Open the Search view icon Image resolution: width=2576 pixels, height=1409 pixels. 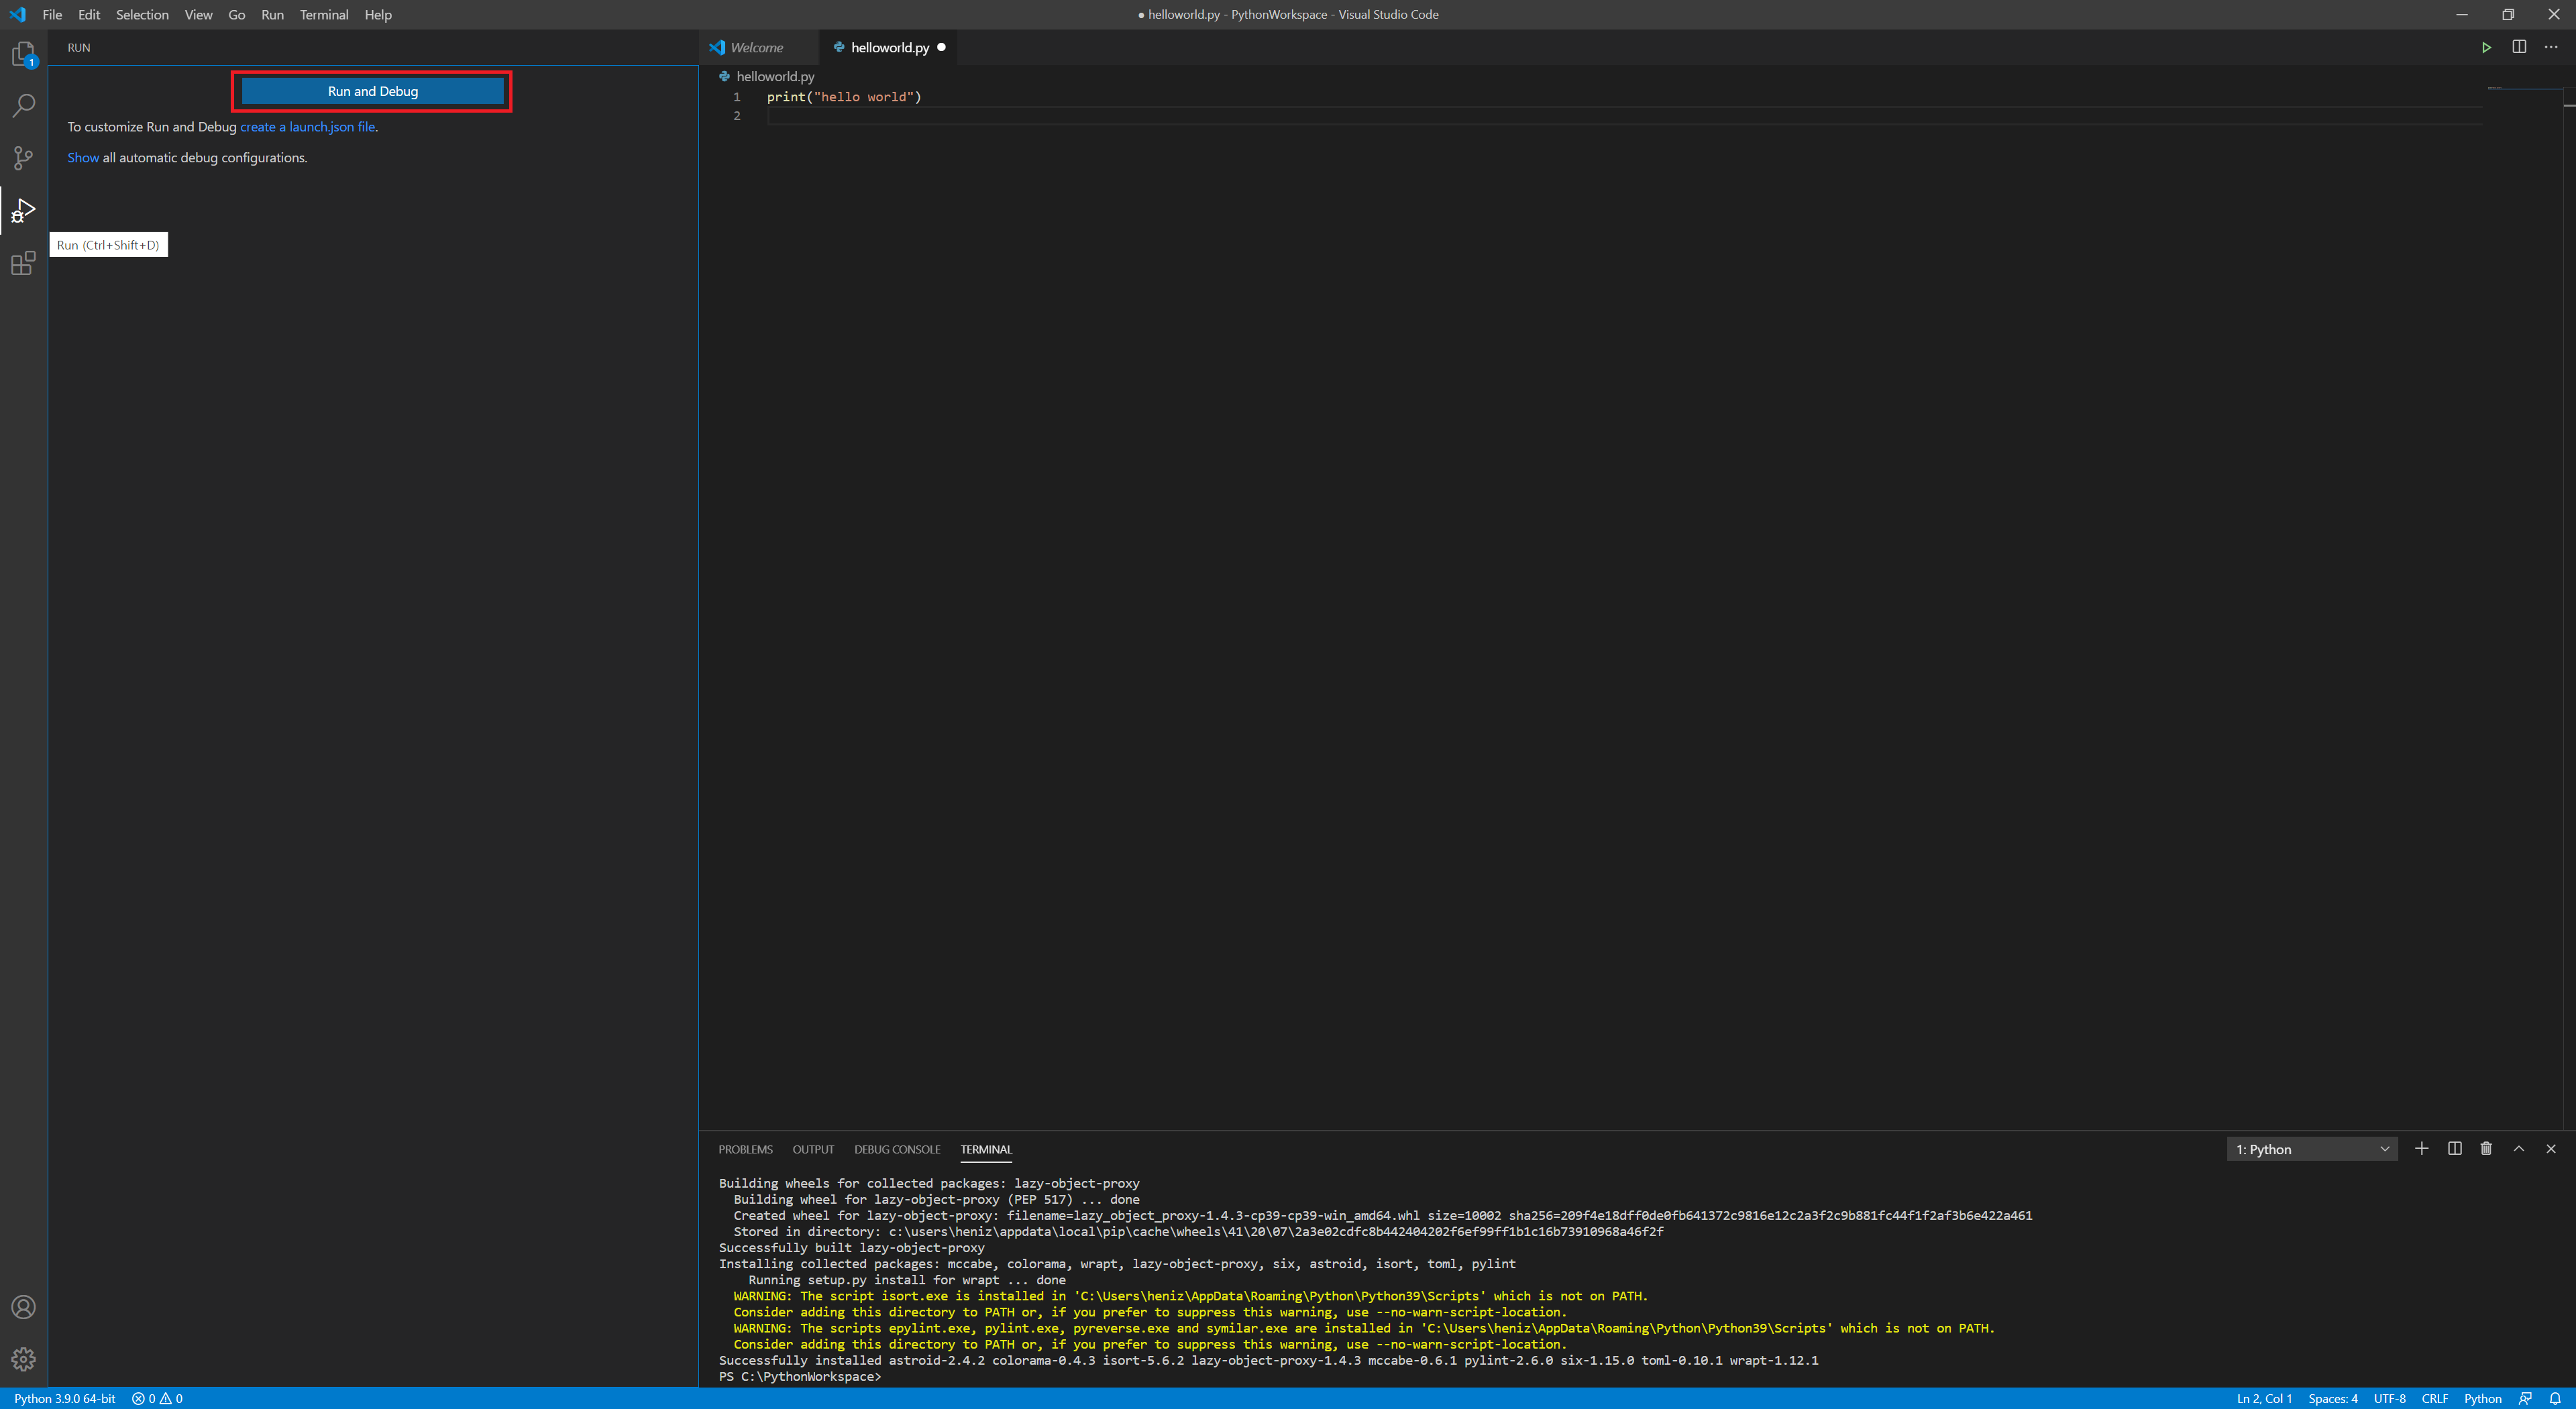(x=23, y=105)
